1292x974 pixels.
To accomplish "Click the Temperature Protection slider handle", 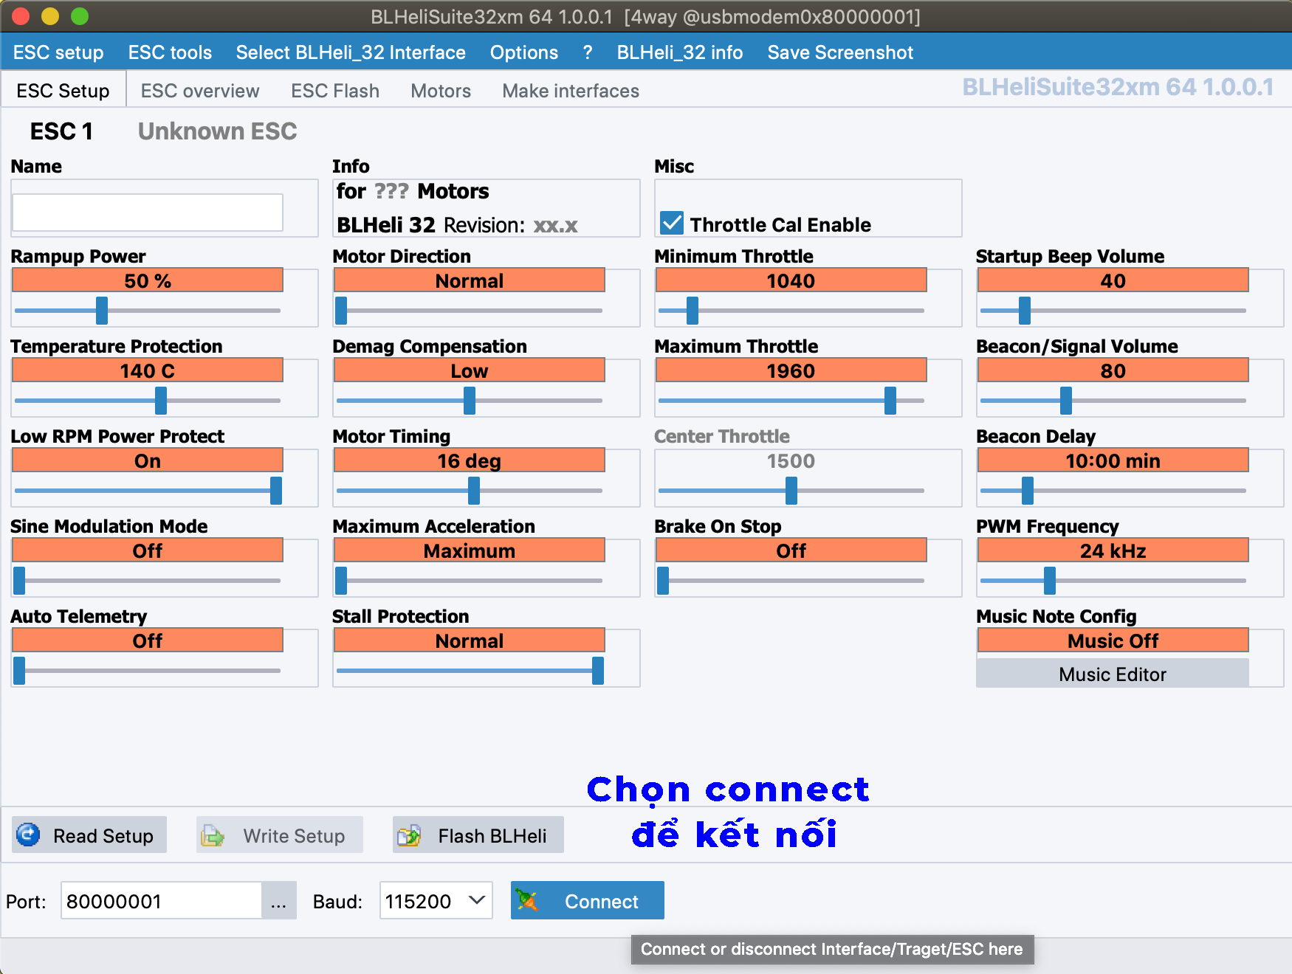I will [161, 401].
